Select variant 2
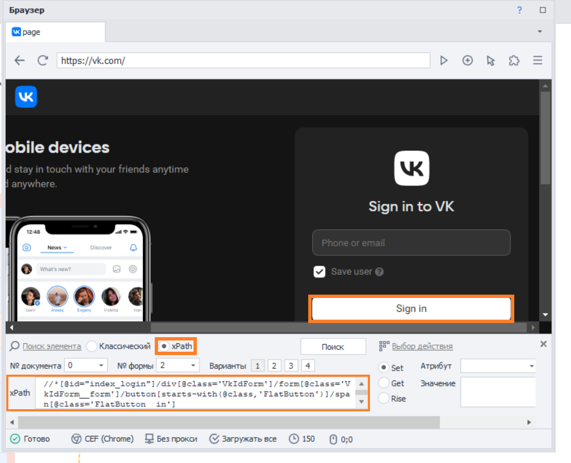571x463 pixels. tap(274, 366)
